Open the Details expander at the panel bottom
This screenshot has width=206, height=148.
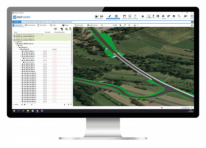tap(16, 105)
